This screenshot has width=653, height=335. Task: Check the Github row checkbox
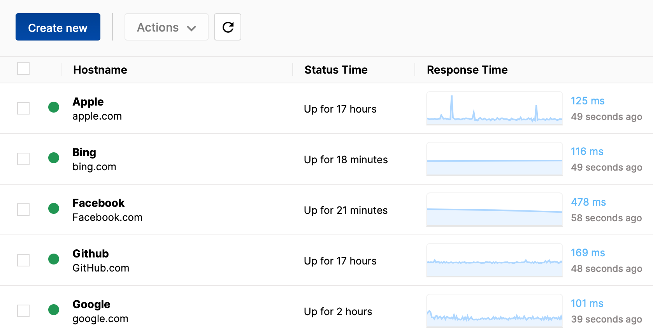tap(23, 260)
